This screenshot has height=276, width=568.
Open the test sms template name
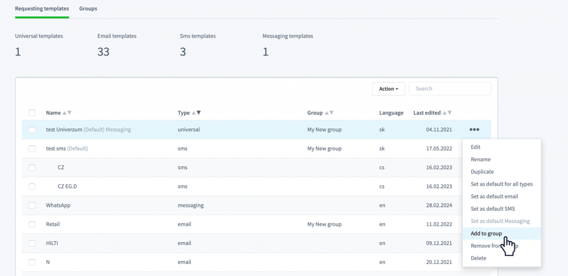click(56, 148)
